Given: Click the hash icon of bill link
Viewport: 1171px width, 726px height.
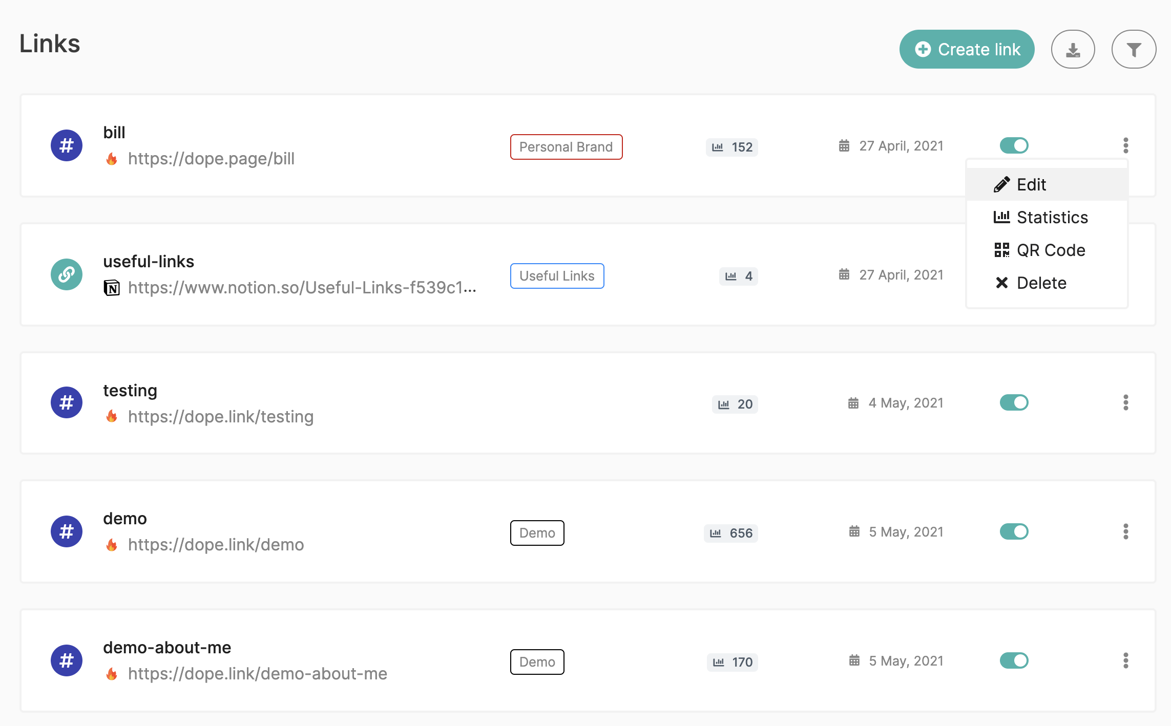Looking at the screenshot, I should (x=67, y=145).
